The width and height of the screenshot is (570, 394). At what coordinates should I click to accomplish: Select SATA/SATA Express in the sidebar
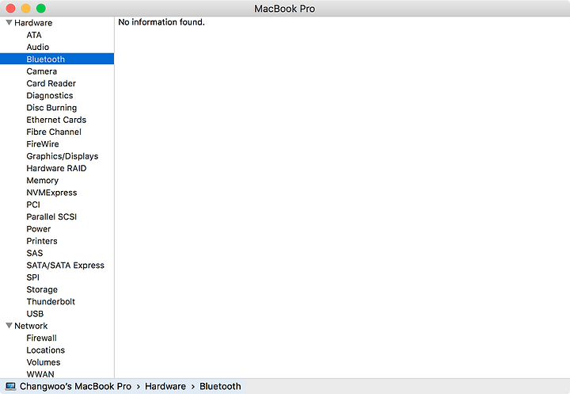[66, 265]
